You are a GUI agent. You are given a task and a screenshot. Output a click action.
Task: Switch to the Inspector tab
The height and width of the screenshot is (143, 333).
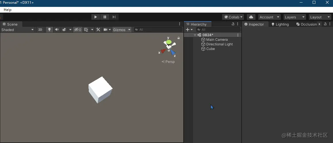(x=255, y=24)
